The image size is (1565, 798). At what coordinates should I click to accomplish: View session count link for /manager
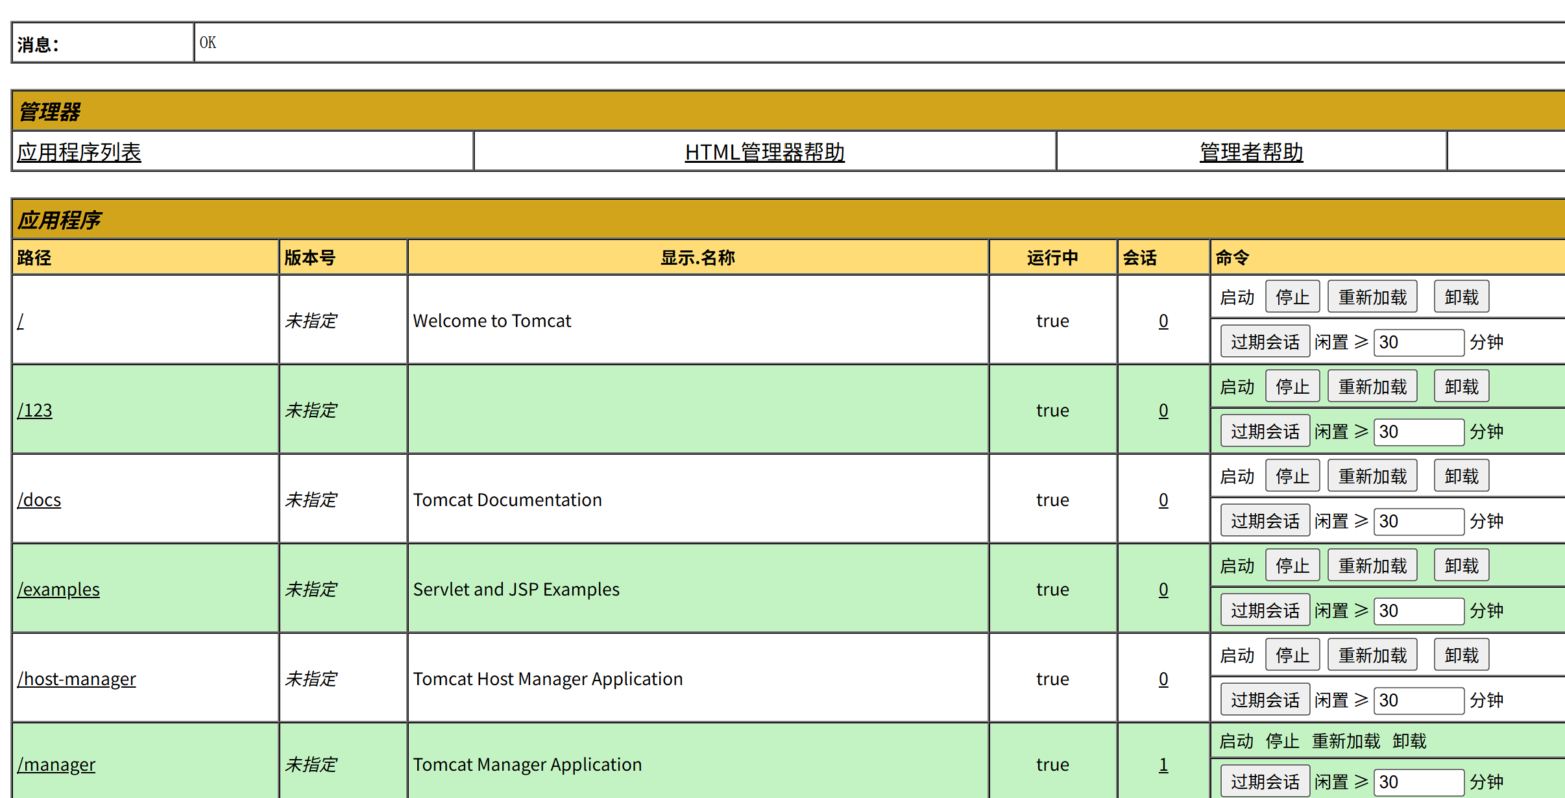[1163, 765]
